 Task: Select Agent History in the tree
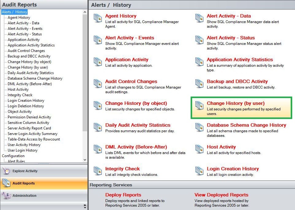(19, 18)
